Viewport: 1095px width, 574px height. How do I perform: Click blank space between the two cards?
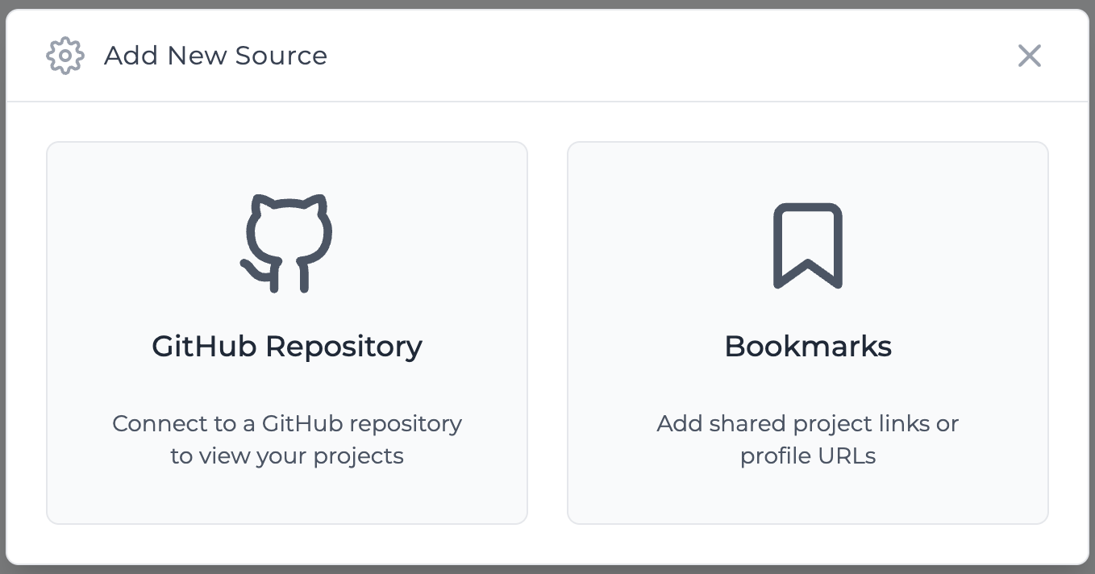(x=547, y=333)
